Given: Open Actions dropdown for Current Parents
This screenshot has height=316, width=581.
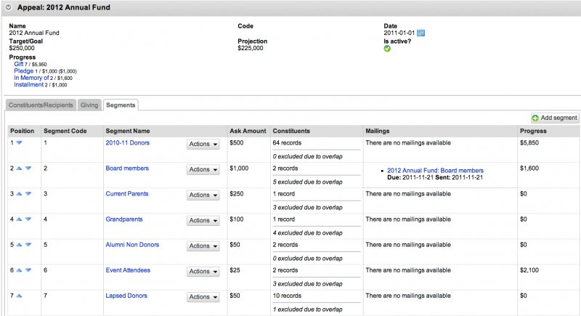Looking at the screenshot, I should [x=203, y=195].
